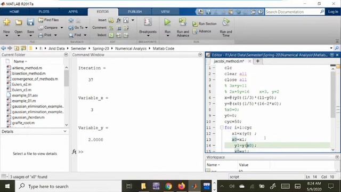
Task: Click Semester in the path bar
Action: (78, 49)
